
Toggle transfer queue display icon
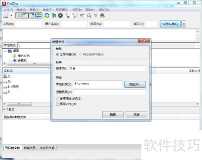point(39,16)
